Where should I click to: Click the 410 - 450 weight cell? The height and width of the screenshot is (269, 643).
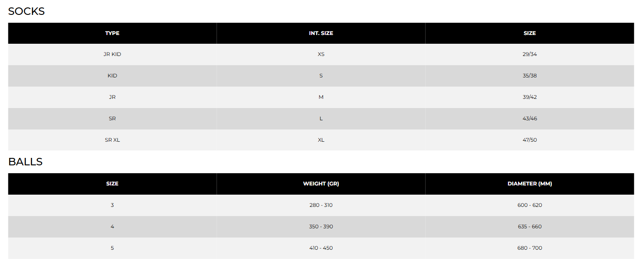point(321,248)
